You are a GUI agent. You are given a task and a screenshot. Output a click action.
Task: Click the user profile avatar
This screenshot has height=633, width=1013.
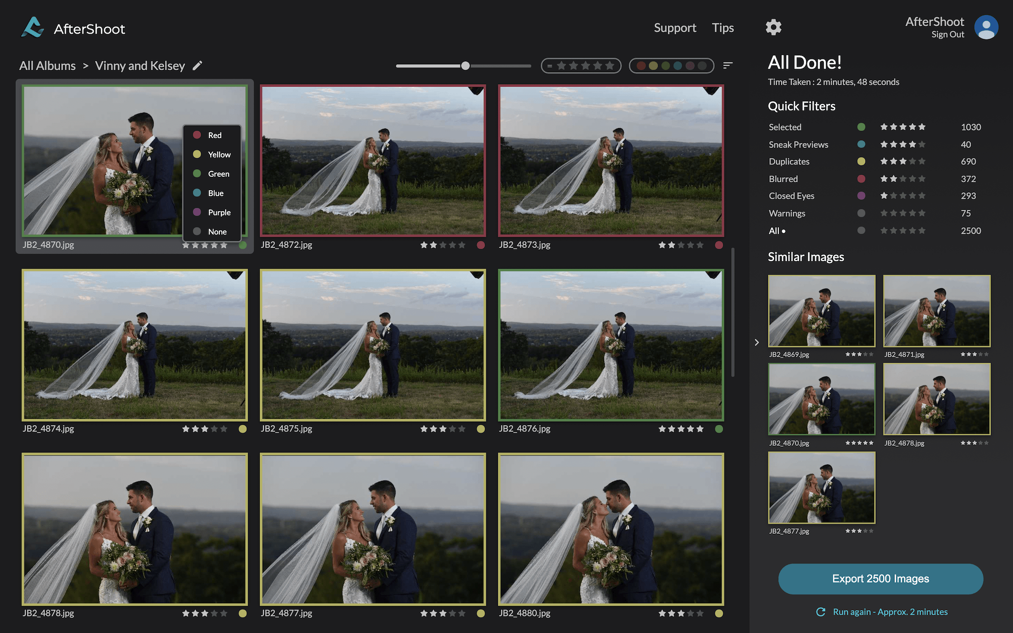click(x=986, y=27)
